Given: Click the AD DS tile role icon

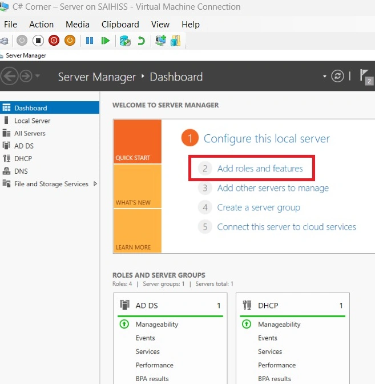Looking at the screenshot, I should [x=124, y=305].
